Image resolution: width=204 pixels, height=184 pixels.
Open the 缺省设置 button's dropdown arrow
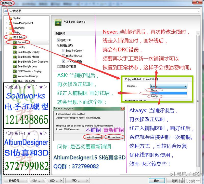click(x=26, y=180)
